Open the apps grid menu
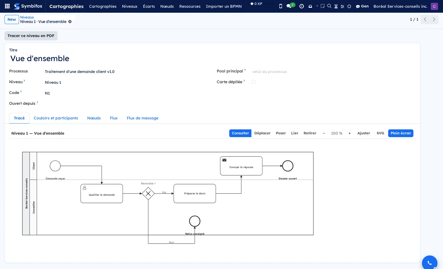Viewport: 443px width, 269px height. pos(7,6)
